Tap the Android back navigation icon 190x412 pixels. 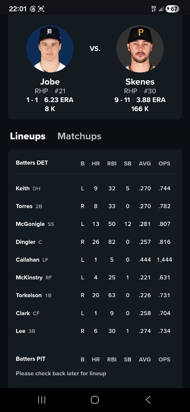(x=148, y=400)
